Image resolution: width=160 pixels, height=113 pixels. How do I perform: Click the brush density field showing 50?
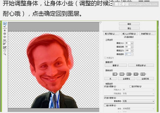click(x=128, y=47)
